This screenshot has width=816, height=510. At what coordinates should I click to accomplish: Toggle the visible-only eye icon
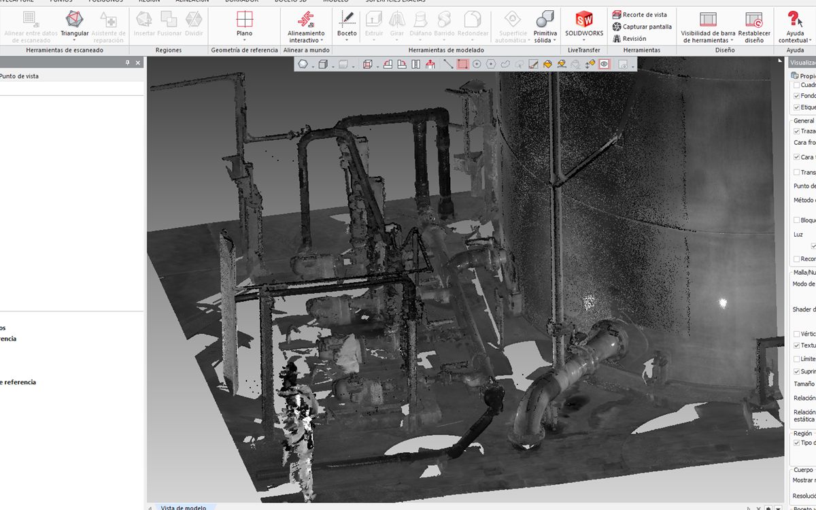click(x=604, y=65)
